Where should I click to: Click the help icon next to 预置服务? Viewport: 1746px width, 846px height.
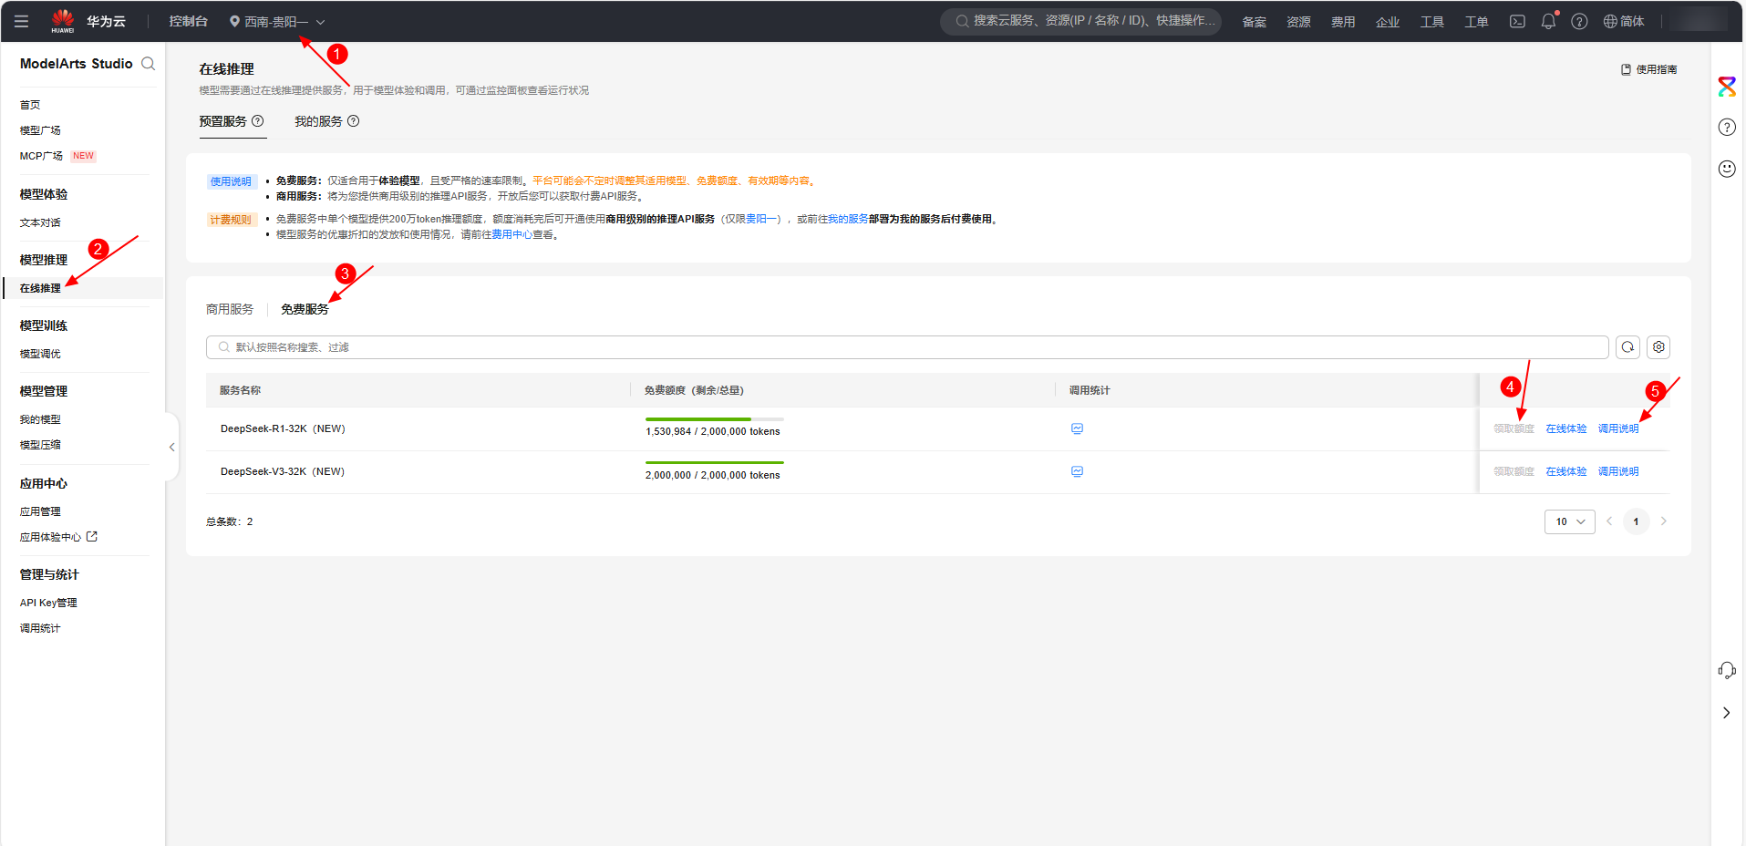coord(258,121)
